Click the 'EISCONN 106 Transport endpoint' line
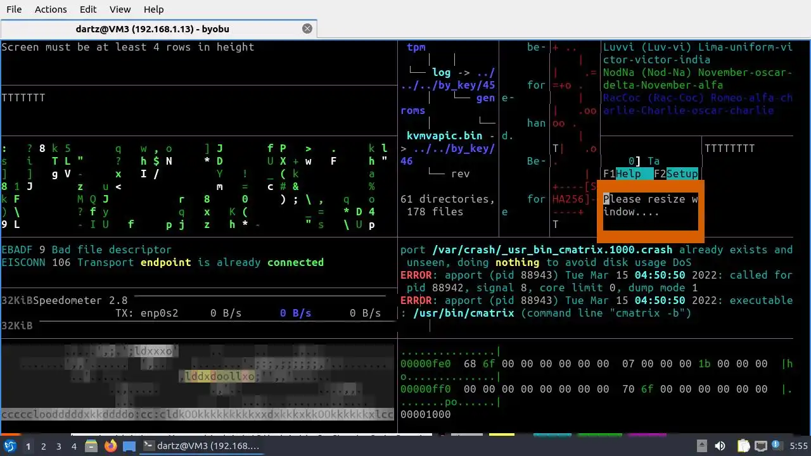 pyautogui.click(x=162, y=262)
